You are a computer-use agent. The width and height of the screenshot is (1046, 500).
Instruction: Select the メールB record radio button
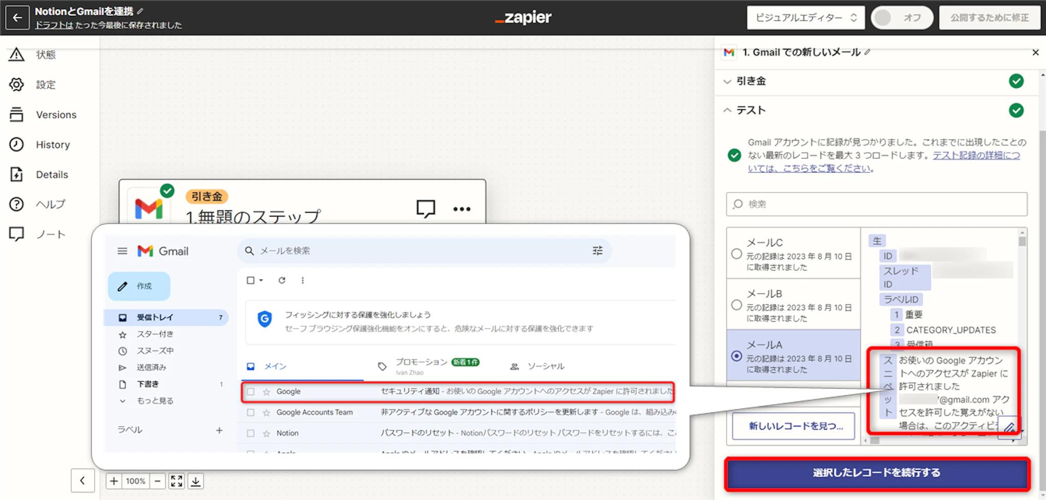click(736, 305)
